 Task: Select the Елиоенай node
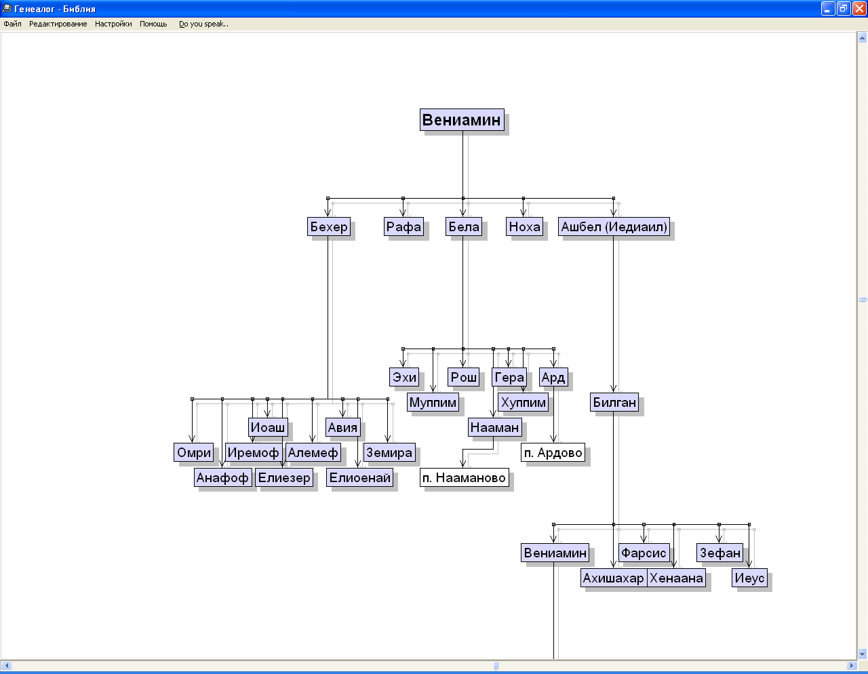360,477
